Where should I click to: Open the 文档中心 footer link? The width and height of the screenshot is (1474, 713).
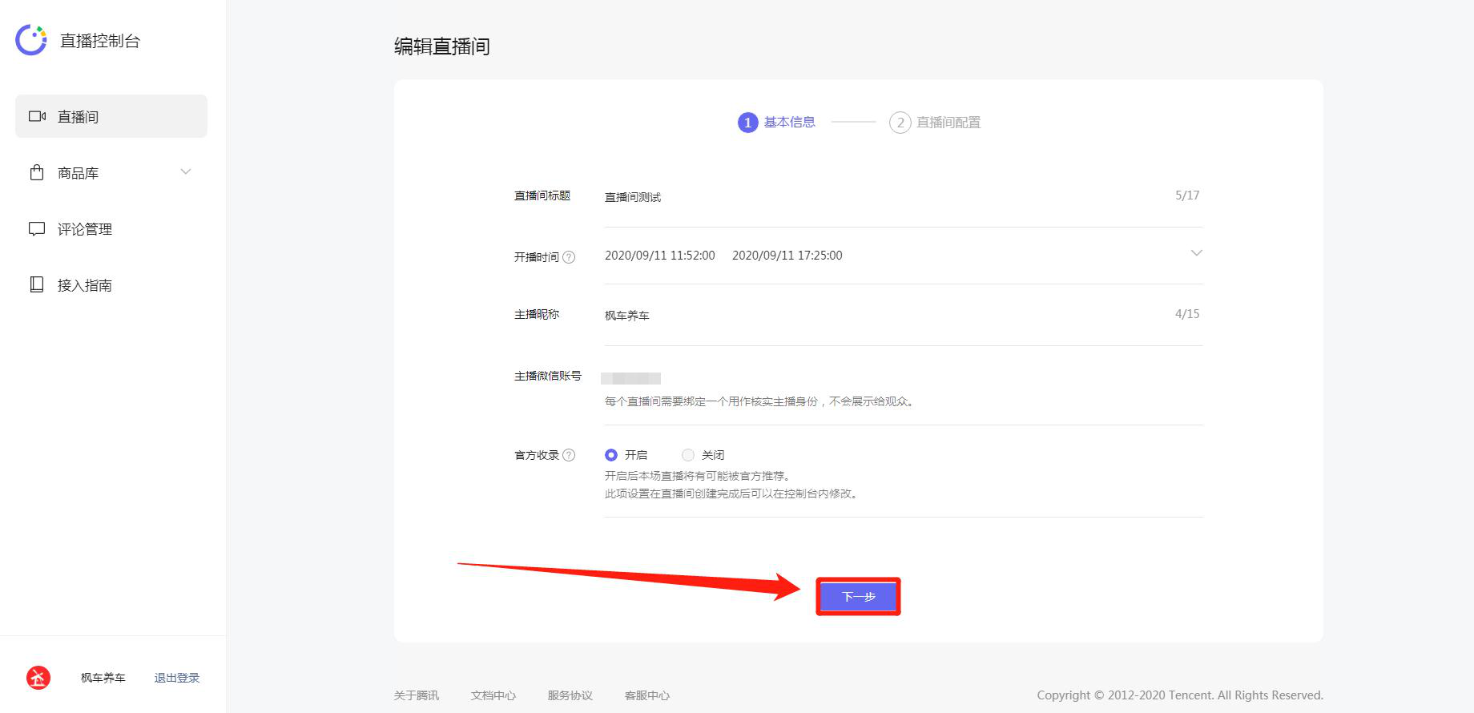pos(493,695)
